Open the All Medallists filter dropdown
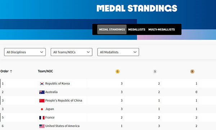216x130 pixels. 118,52
